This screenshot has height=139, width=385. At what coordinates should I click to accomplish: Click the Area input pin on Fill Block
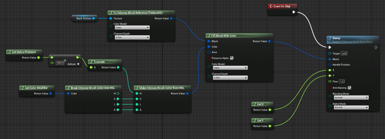click(209, 52)
